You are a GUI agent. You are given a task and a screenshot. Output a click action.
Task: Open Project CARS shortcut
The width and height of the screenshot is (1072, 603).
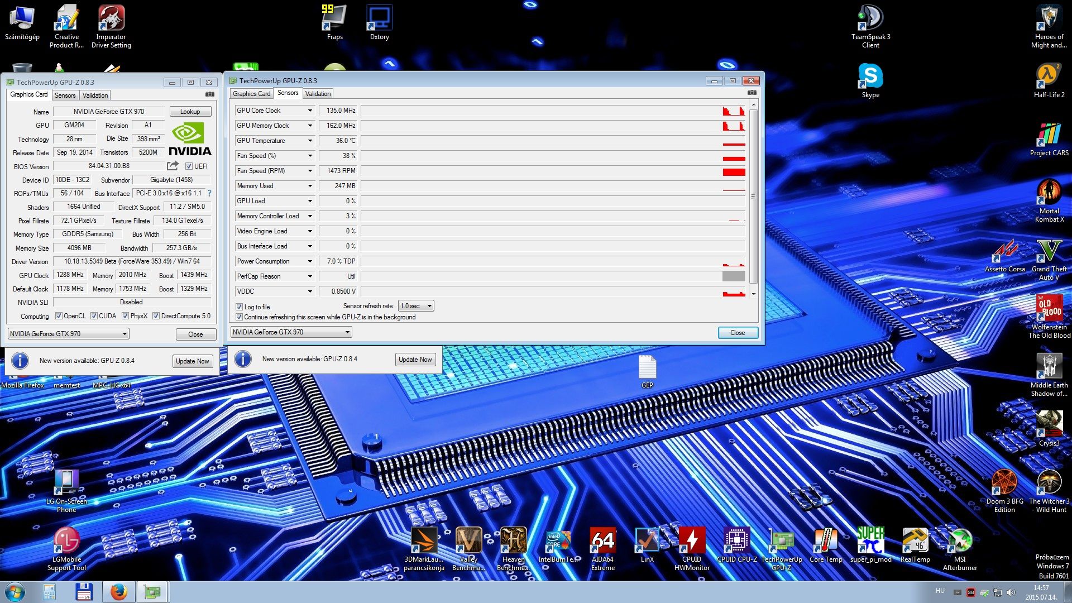coord(1049,140)
